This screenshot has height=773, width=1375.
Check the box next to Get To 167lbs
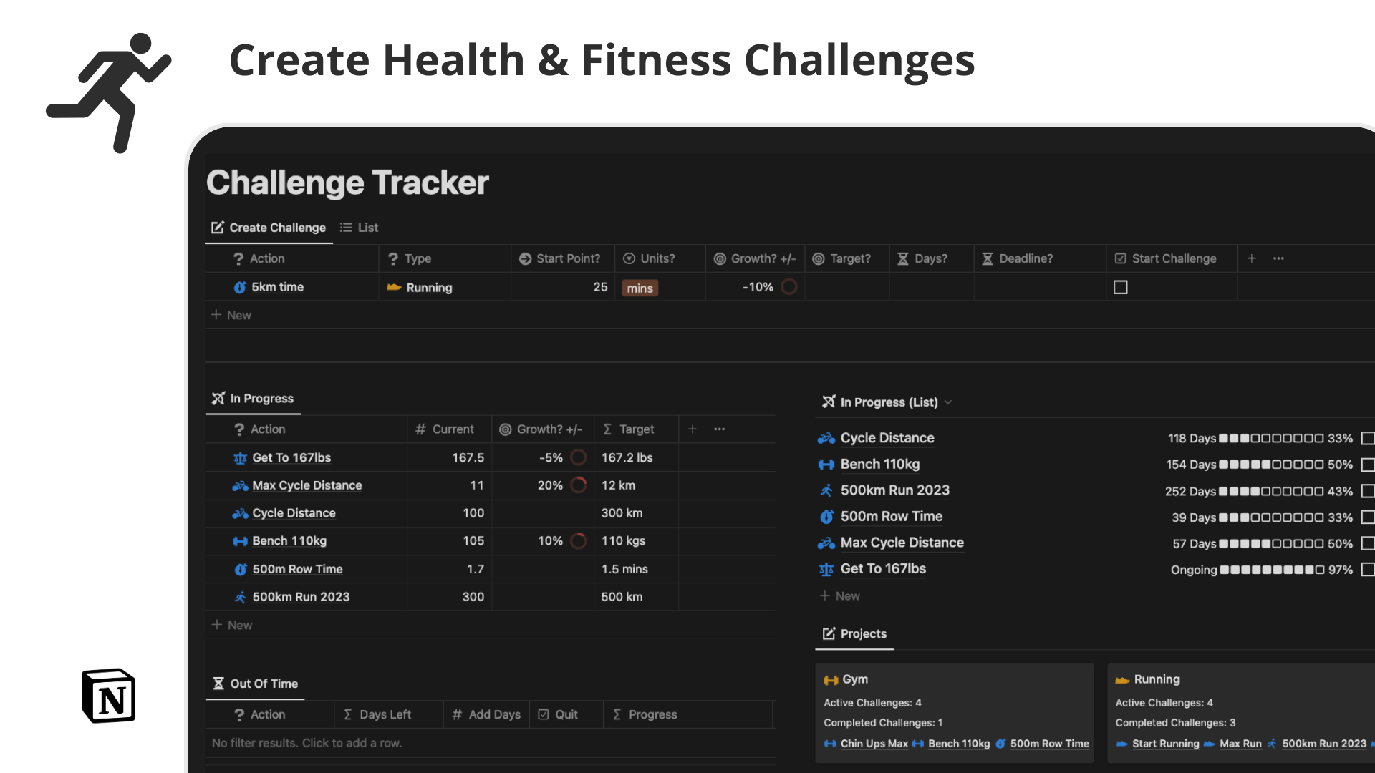pos(1369,570)
